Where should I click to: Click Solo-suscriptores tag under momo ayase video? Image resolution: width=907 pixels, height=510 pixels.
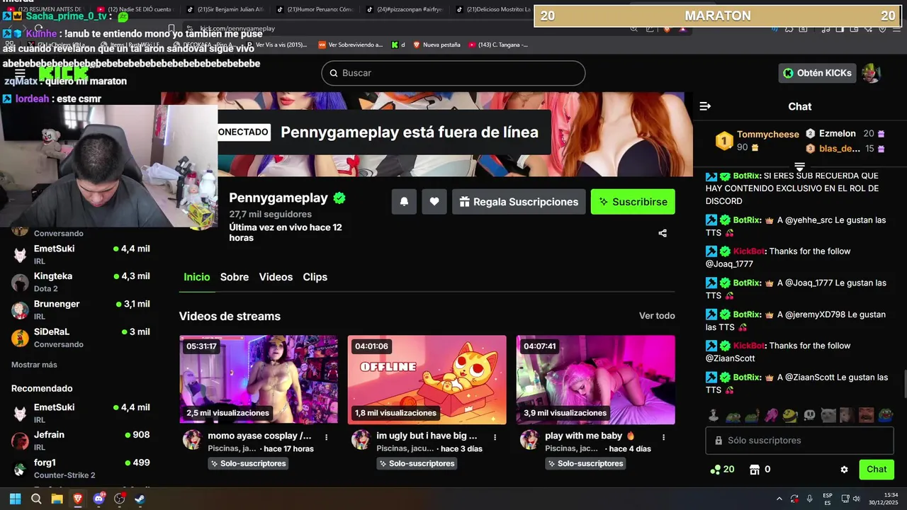pyautogui.click(x=248, y=463)
